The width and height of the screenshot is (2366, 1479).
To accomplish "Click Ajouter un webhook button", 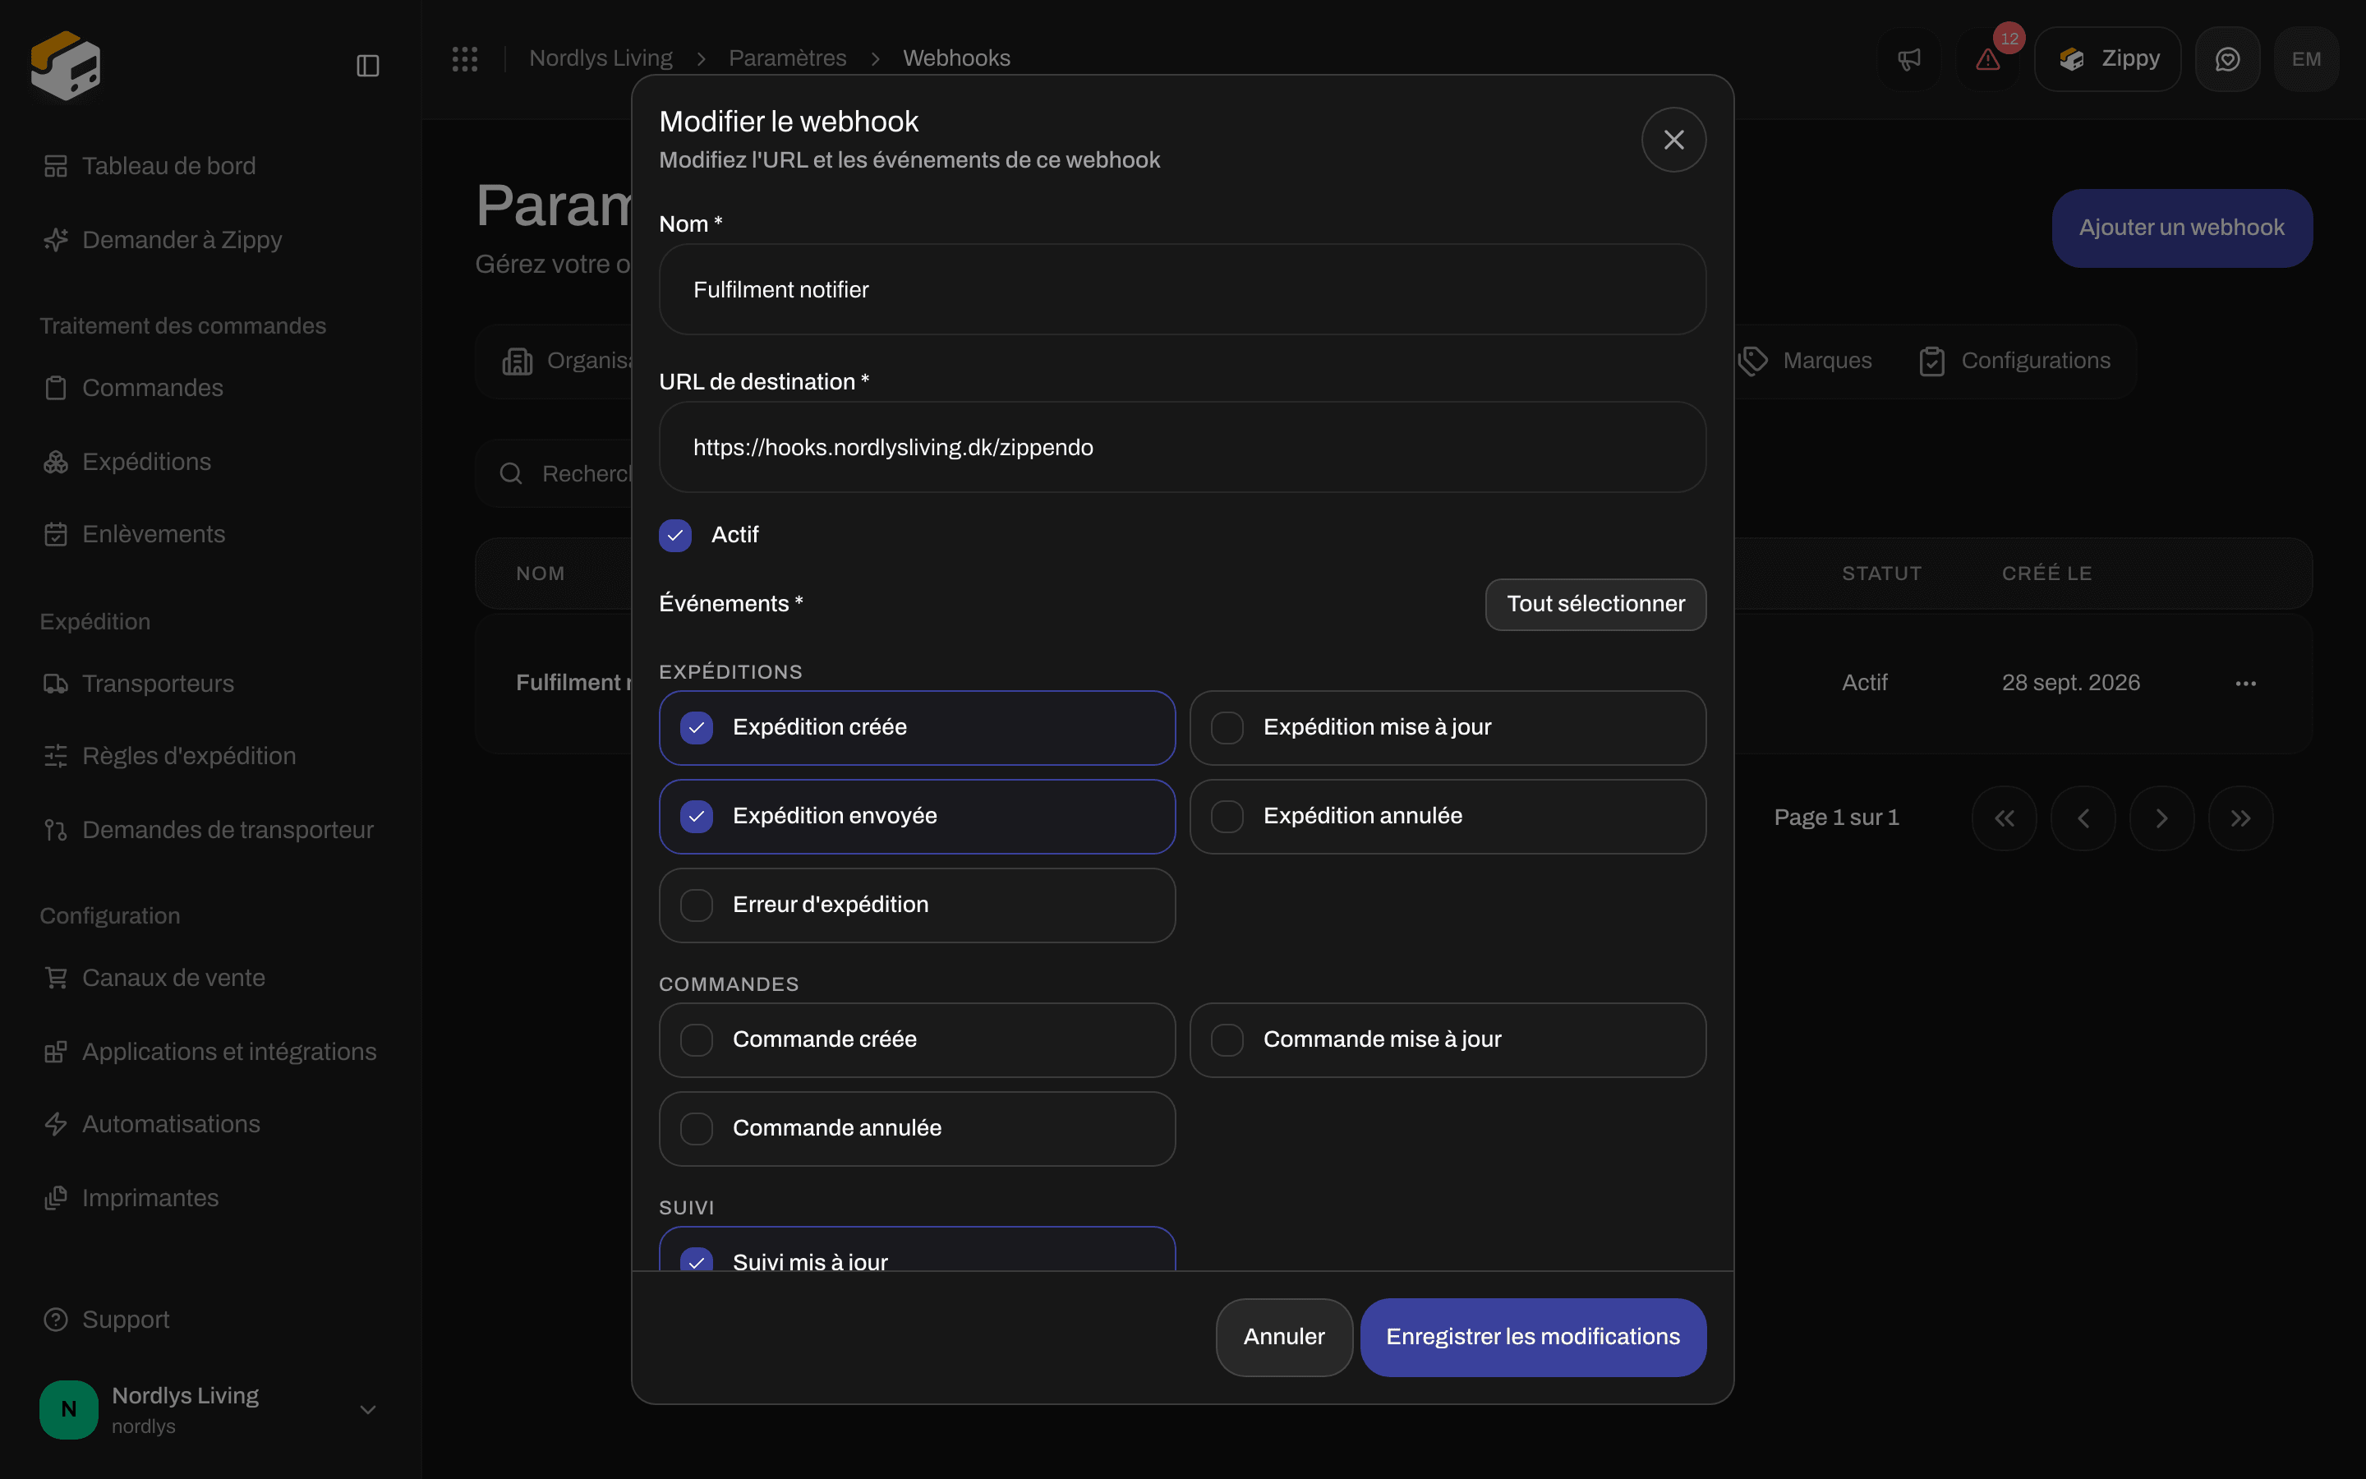I will click(x=2181, y=228).
